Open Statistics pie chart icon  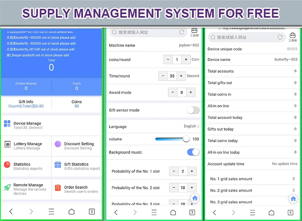pos(7,164)
